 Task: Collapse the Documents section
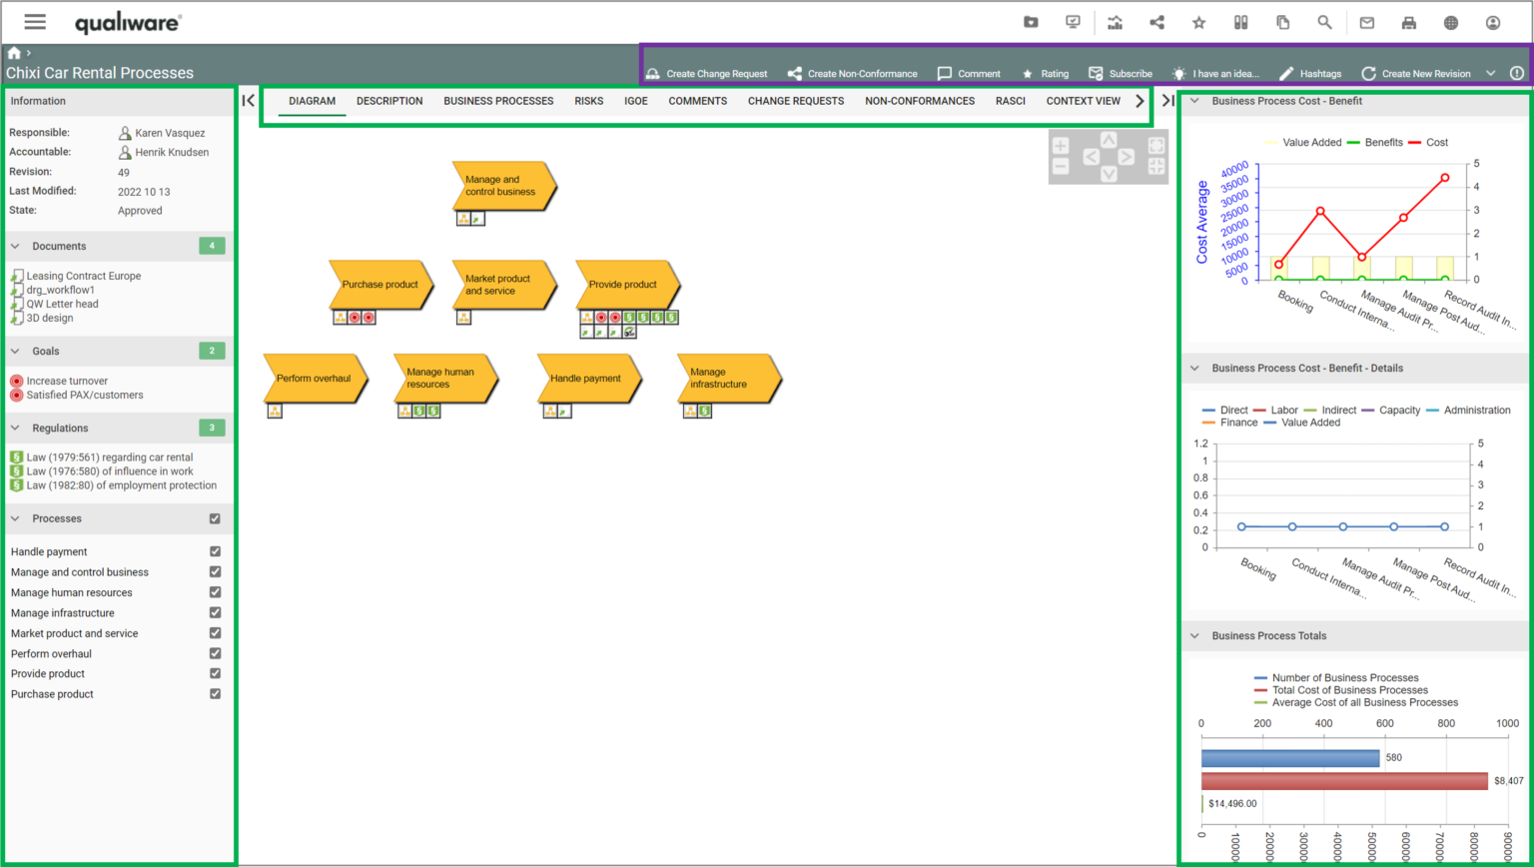click(14, 246)
